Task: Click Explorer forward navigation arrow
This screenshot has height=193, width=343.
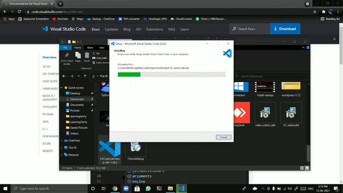Action: tap(72, 76)
